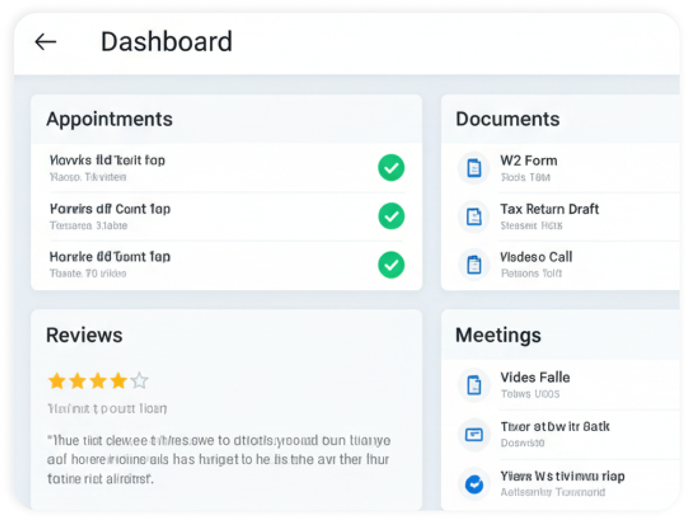Click the review quote text
The height and width of the screenshot is (520, 689).
point(218,459)
